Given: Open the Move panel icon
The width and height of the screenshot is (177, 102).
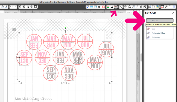Looking at the screenshot, I should tap(125, 7).
